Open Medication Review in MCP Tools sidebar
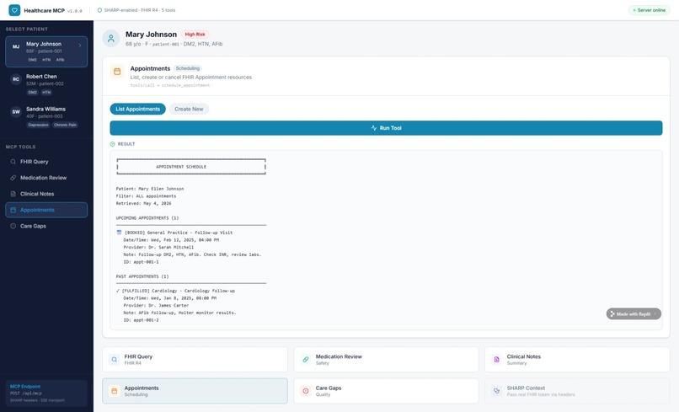 click(x=46, y=178)
